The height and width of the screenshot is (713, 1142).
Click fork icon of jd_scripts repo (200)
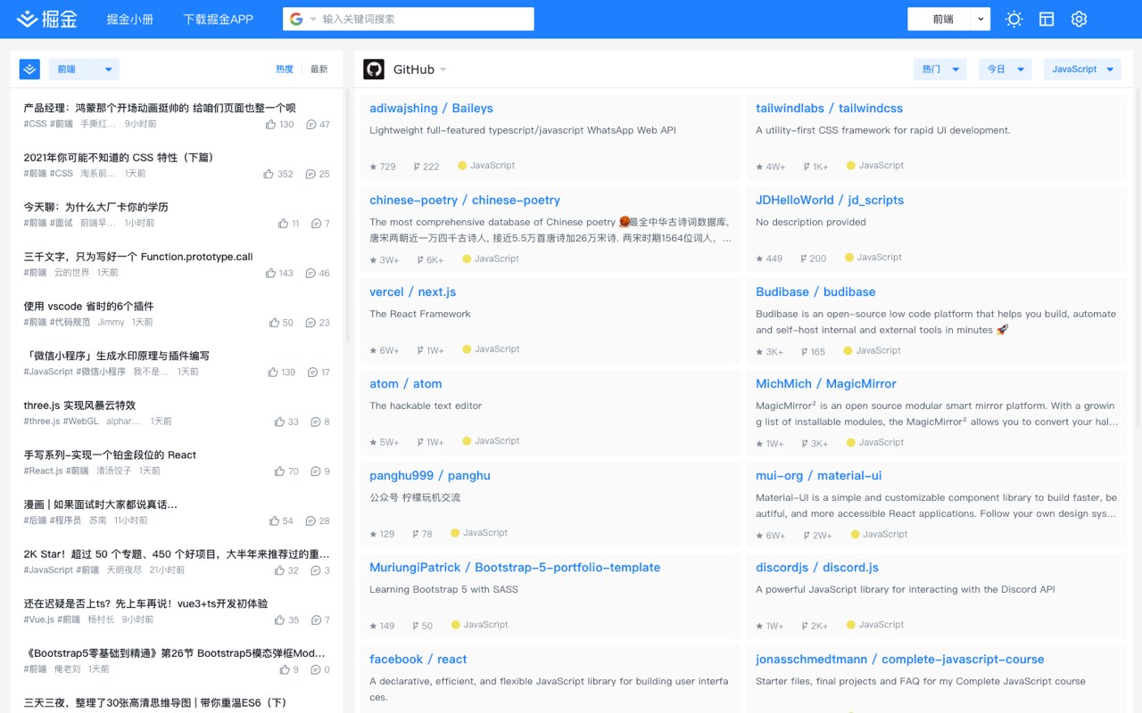(x=803, y=258)
